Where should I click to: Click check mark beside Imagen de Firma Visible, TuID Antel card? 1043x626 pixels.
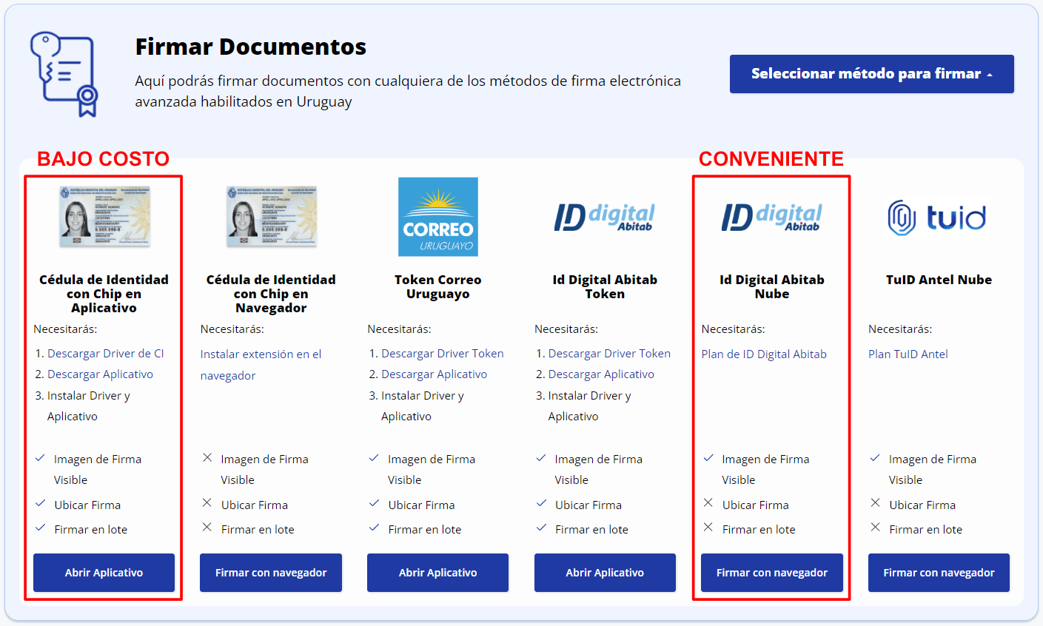(876, 458)
